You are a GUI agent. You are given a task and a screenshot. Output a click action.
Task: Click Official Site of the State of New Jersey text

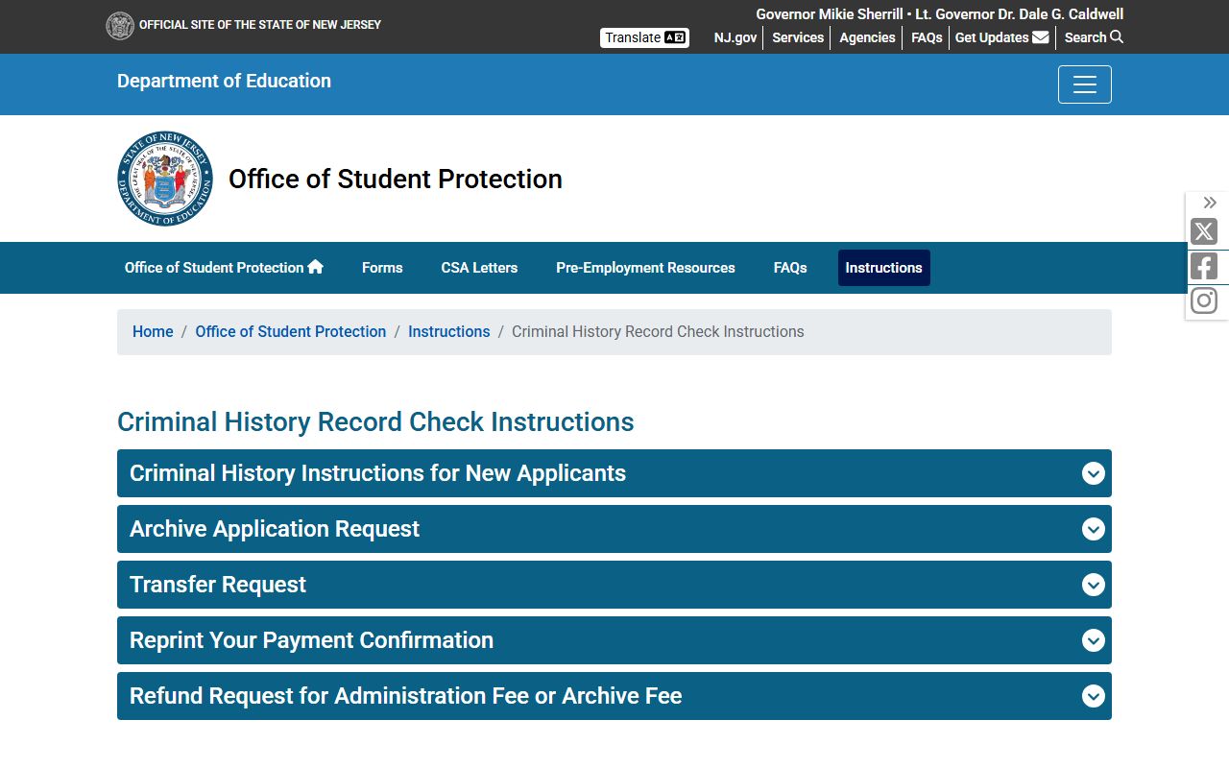pyautogui.click(x=260, y=25)
